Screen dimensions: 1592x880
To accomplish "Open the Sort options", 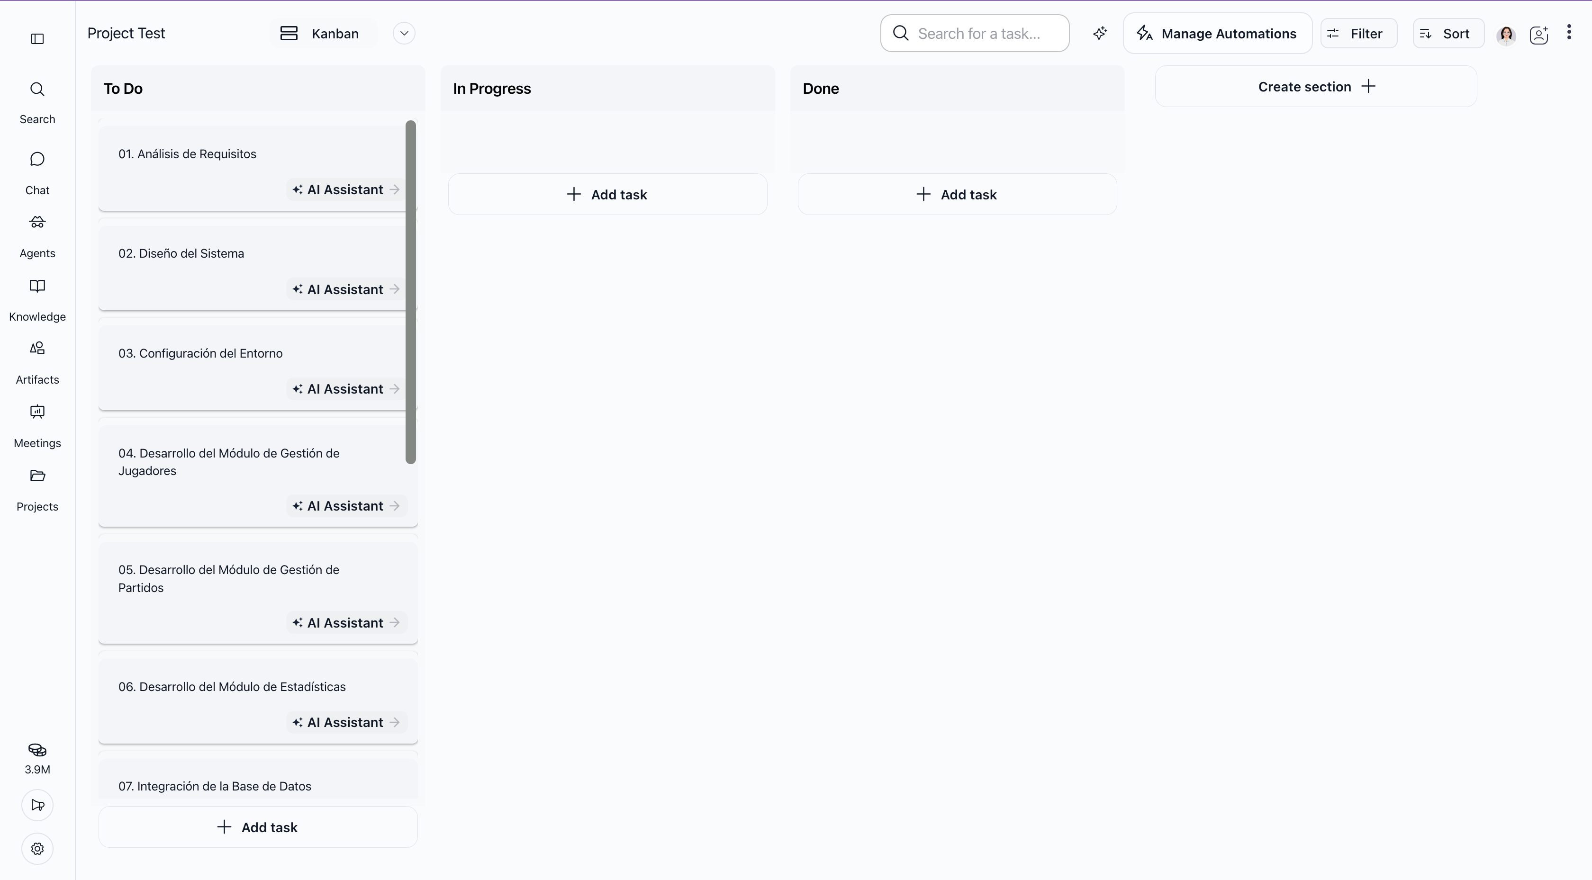I will pyautogui.click(x=1448, y=33).
